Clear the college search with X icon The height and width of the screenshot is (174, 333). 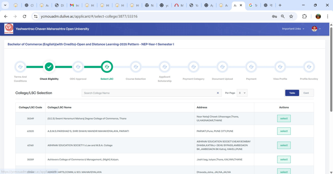point(218,93)
